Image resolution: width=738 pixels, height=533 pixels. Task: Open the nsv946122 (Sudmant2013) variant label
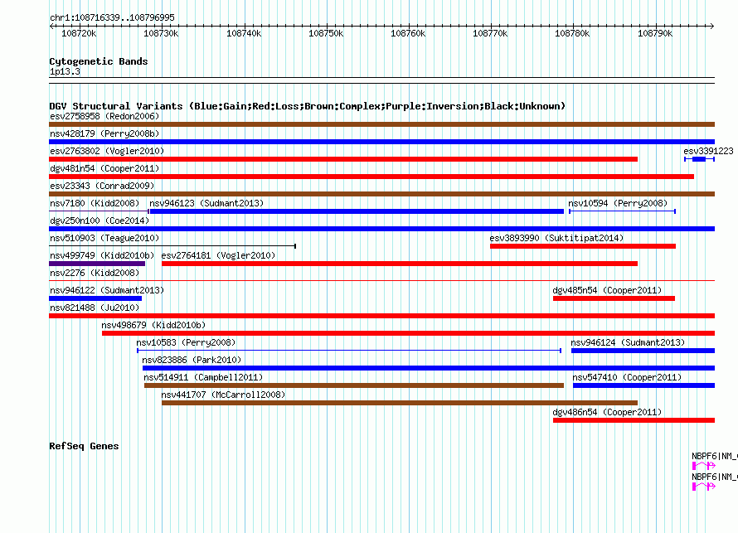tap(107, 290)
